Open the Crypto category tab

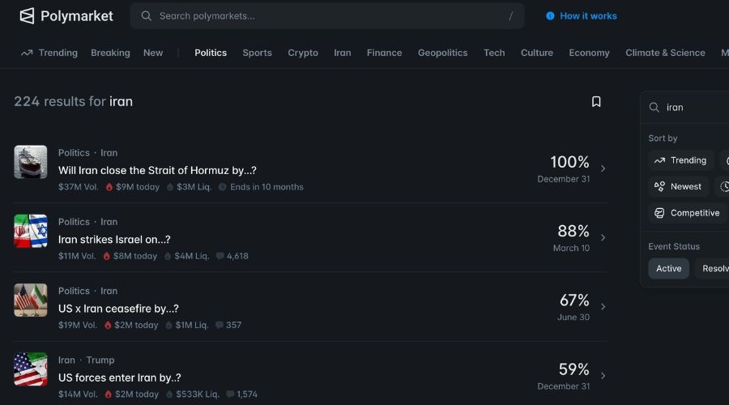303,53
